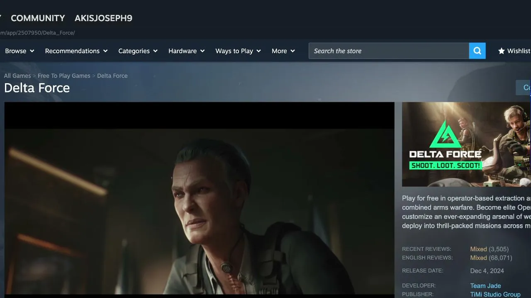Open the Browse menu label
531x298 pixels.
[x=16, y=51]
